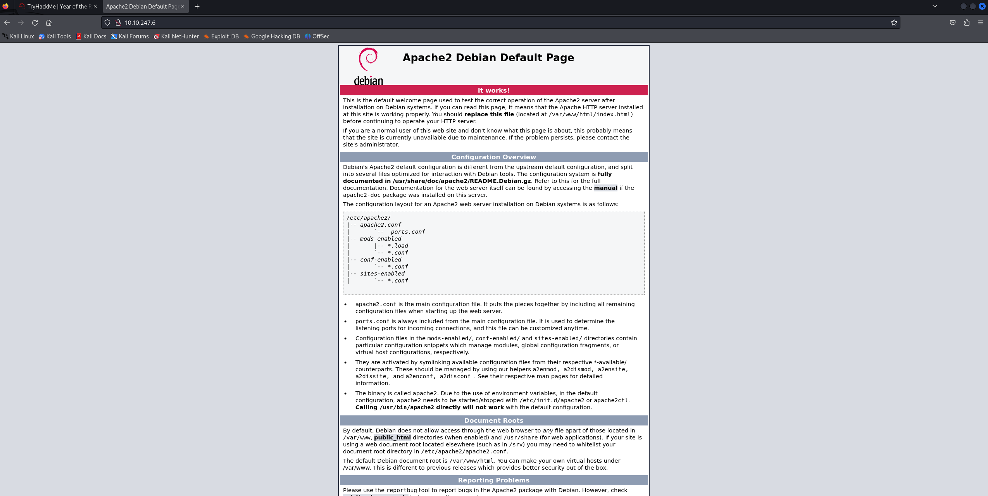Follow the manual link in the text
Viewport: 988px width, 496px height.
605,188
